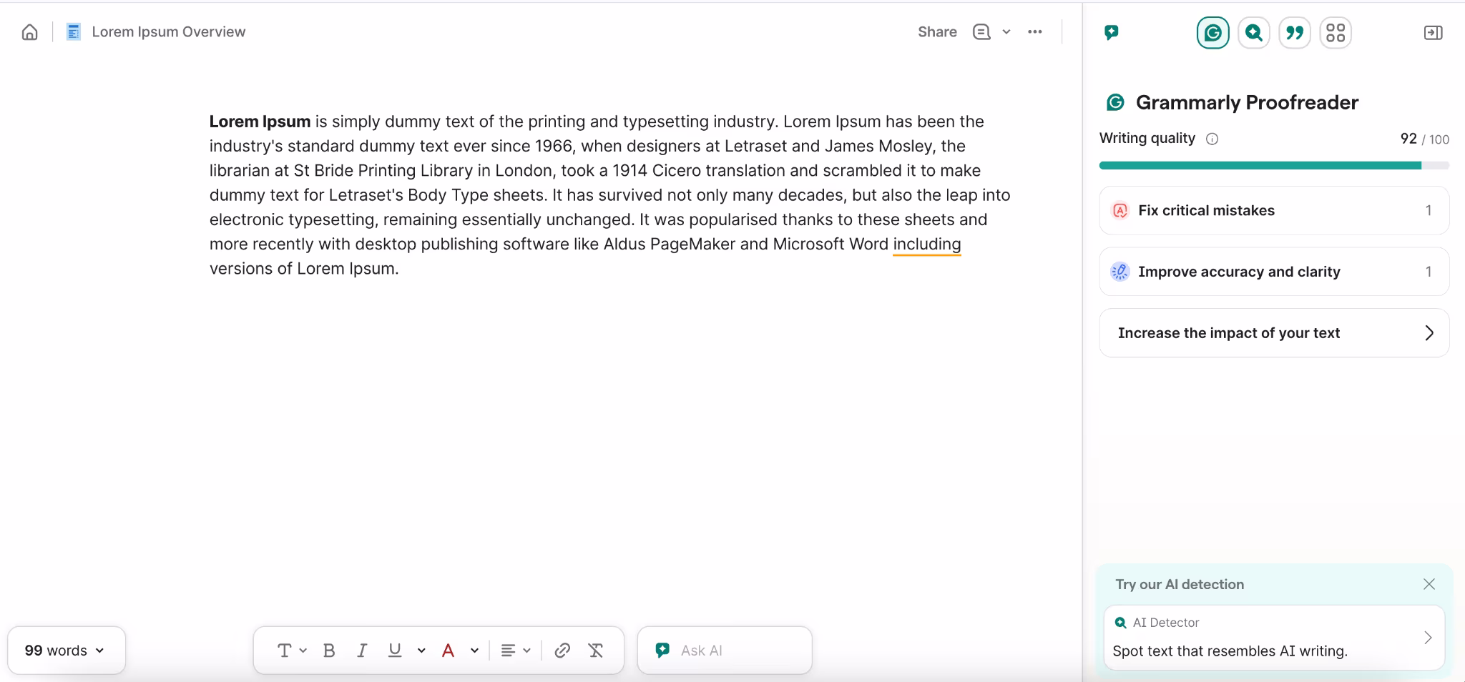Open the comments icon in the header
Screen dimensions: 1465x682
point(981,31)
